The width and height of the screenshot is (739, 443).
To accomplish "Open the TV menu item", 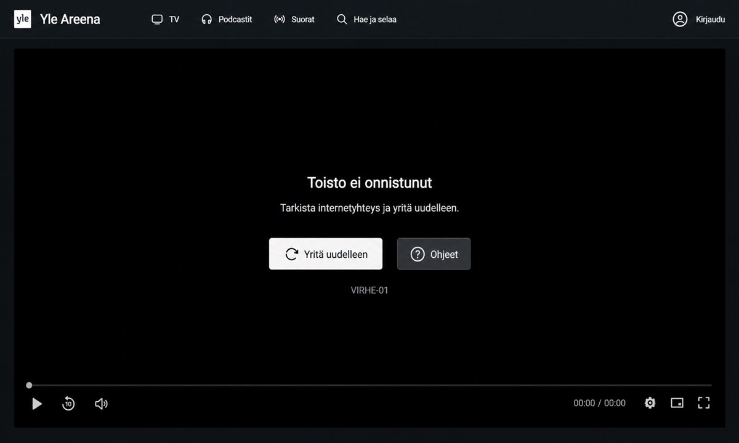I will (165, 19).
